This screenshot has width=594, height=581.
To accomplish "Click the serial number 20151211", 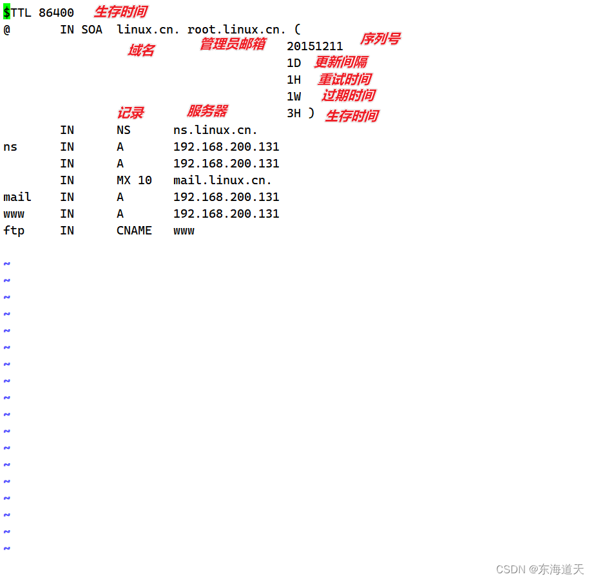I will pyautogui.click(x=315, y=46).
